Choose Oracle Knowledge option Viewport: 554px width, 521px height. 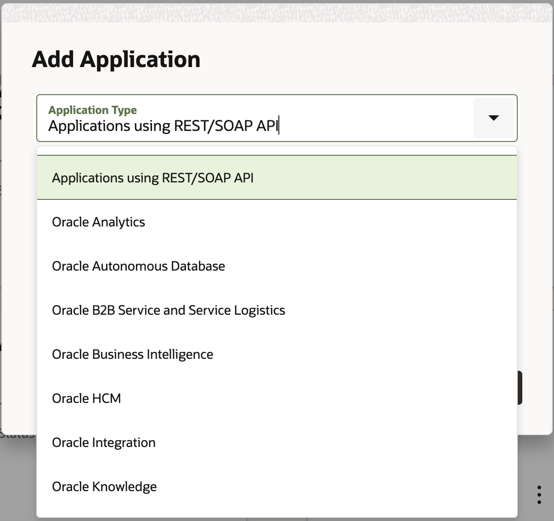[104, 487]
